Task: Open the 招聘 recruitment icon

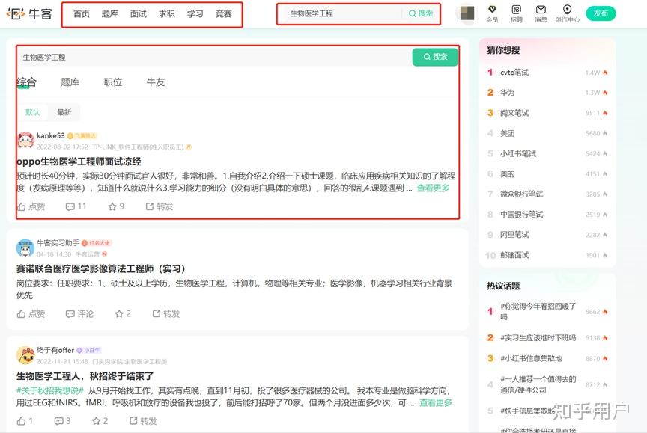Action: point(516,13)
